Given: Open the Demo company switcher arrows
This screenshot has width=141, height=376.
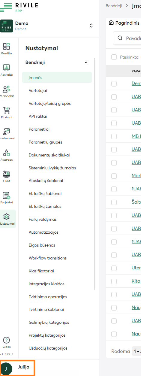Looking at the screenshot, I should pyautogui.click(x=91, y=26).
